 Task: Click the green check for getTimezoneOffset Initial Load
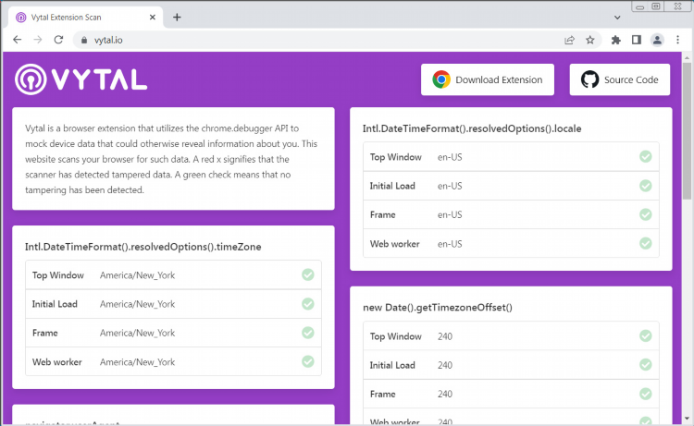pos(645,365)
